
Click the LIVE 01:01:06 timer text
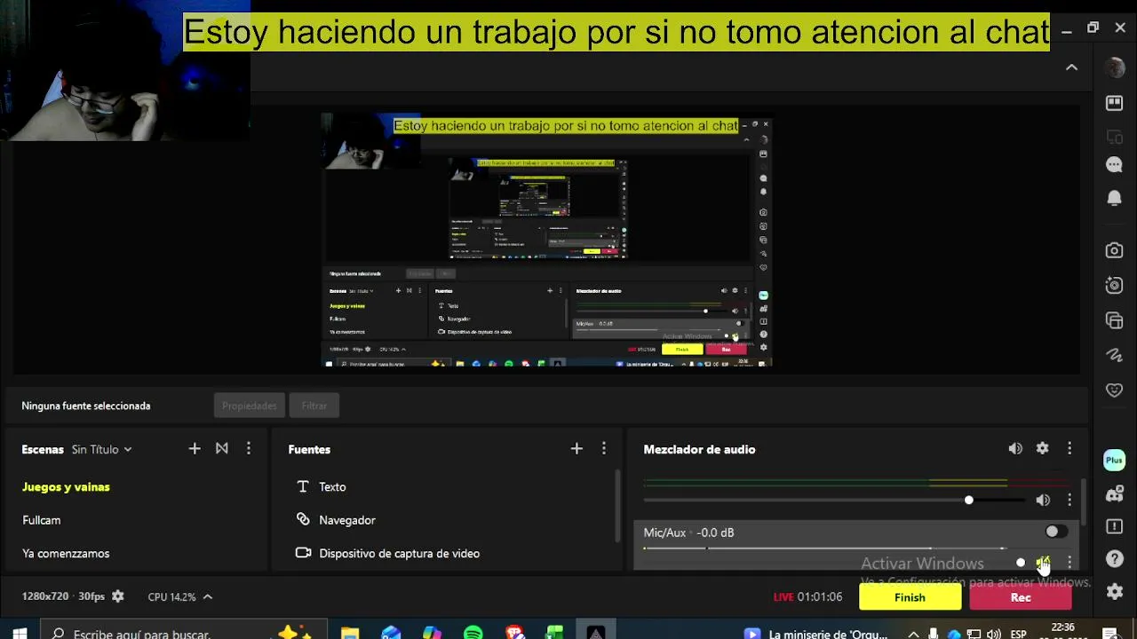pyautogui.click(x=807, y=597)
